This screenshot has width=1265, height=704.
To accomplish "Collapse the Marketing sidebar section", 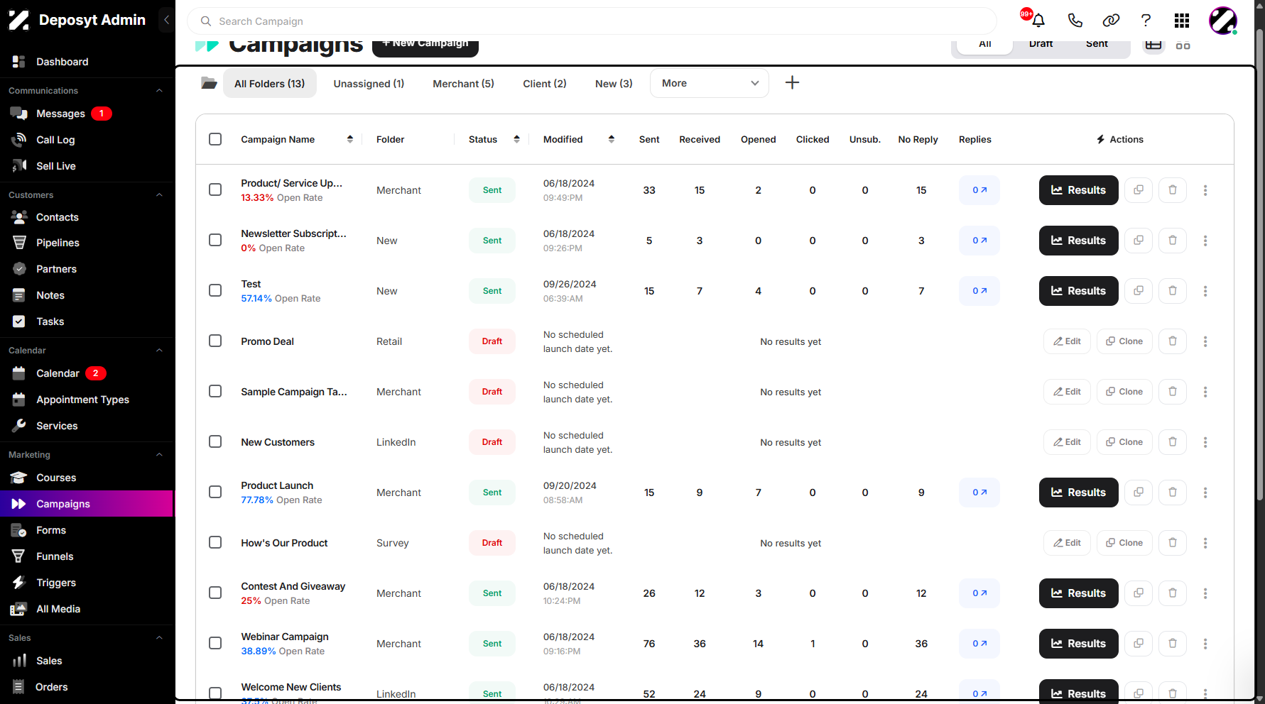I will 159,455.
